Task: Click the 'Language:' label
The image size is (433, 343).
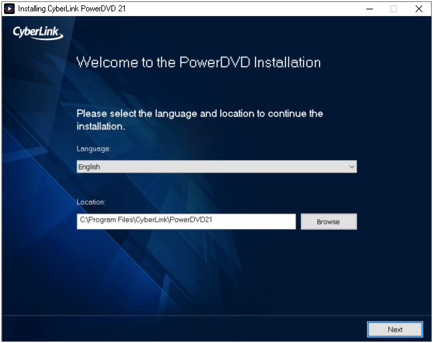Action: point(93,149)
